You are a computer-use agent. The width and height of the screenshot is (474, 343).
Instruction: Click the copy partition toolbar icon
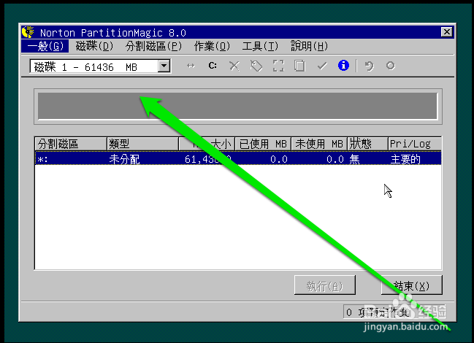300,66
